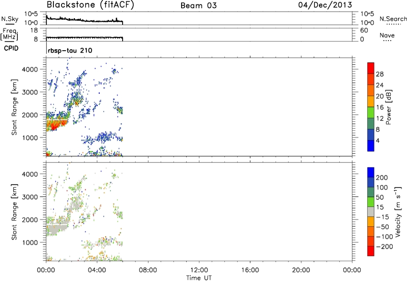Click the "Freq. [MHz]" axis label
The width and height of the screenshot is (407, 281).
pyautogui.click(x=9, y=34)
